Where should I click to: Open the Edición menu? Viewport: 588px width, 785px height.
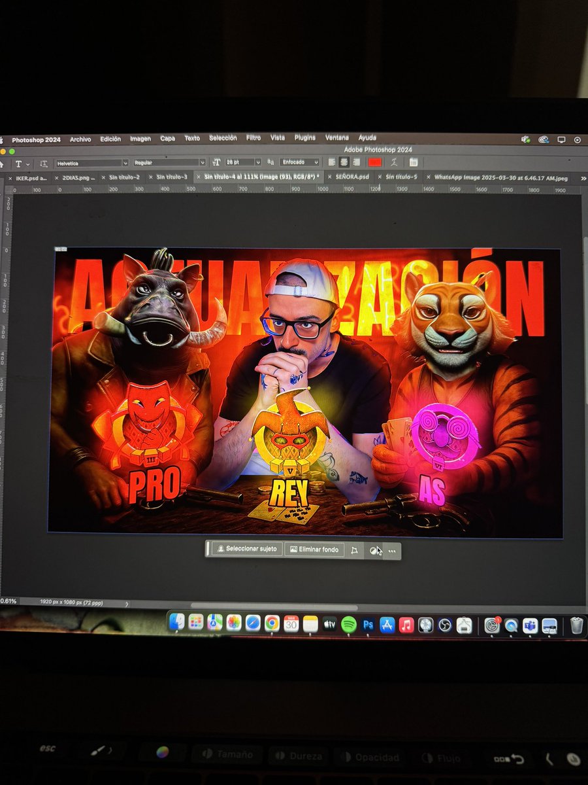(x=110, y=139)
